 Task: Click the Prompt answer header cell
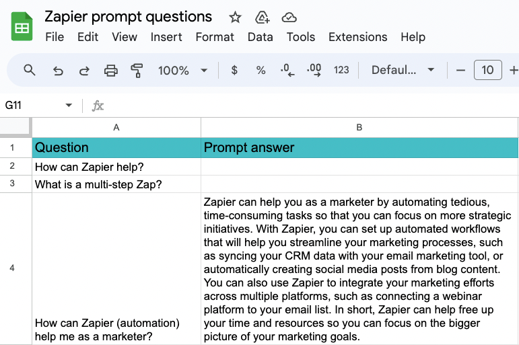[x=359, y=147]
